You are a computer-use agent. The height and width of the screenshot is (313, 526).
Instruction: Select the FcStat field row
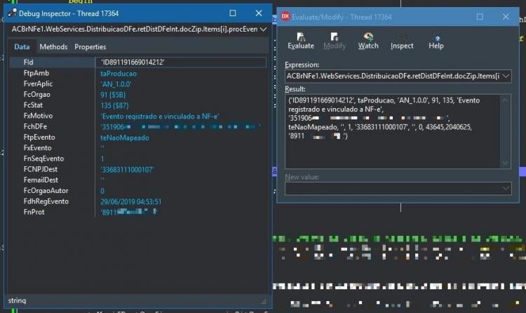coord(138,105)
